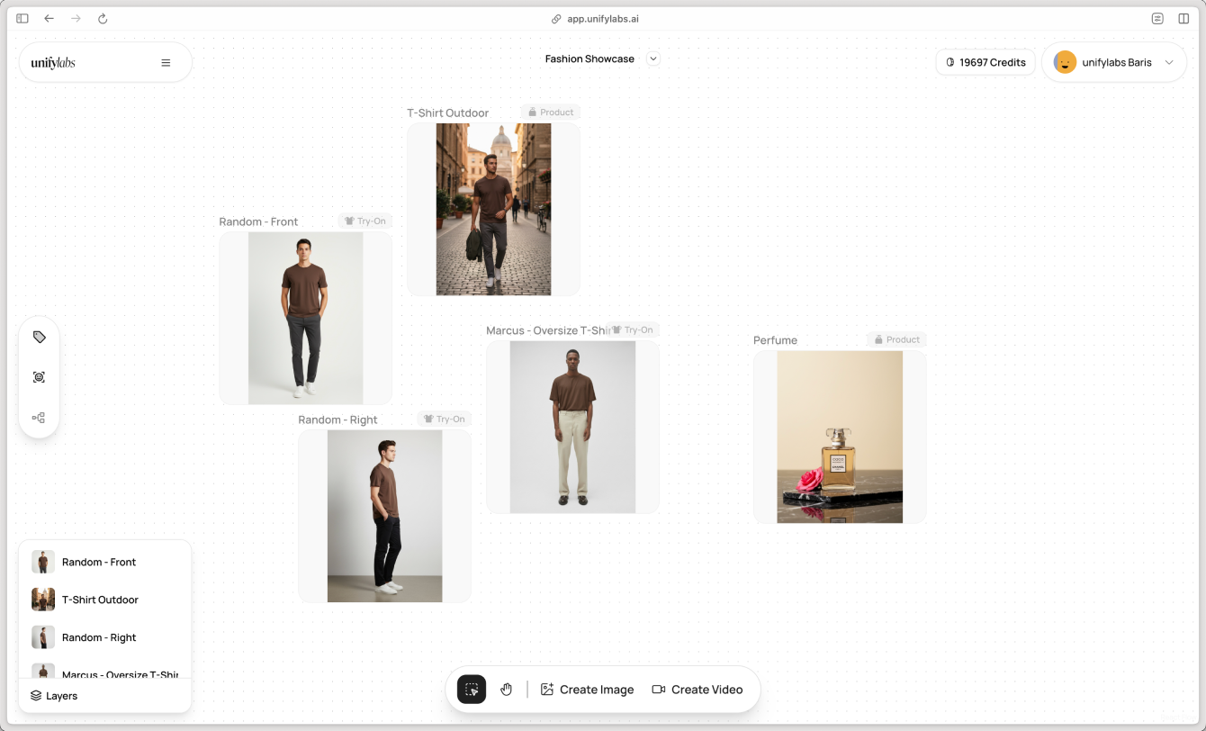
Task: Collapse the Layers panel
Action: 54,696
